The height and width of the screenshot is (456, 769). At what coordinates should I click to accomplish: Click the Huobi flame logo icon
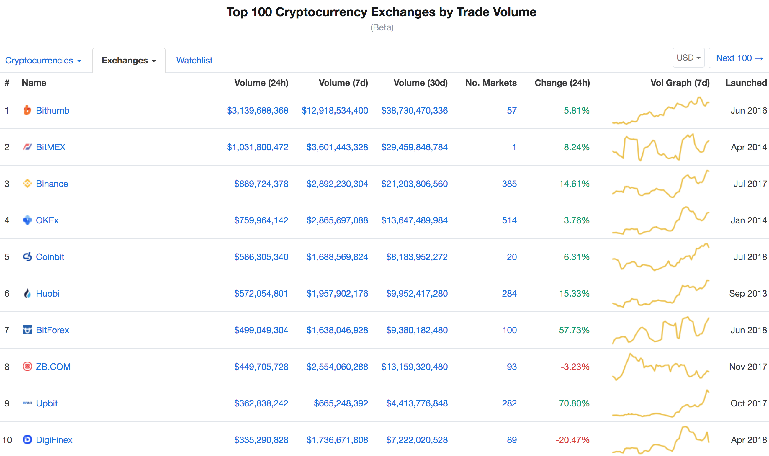27,293
